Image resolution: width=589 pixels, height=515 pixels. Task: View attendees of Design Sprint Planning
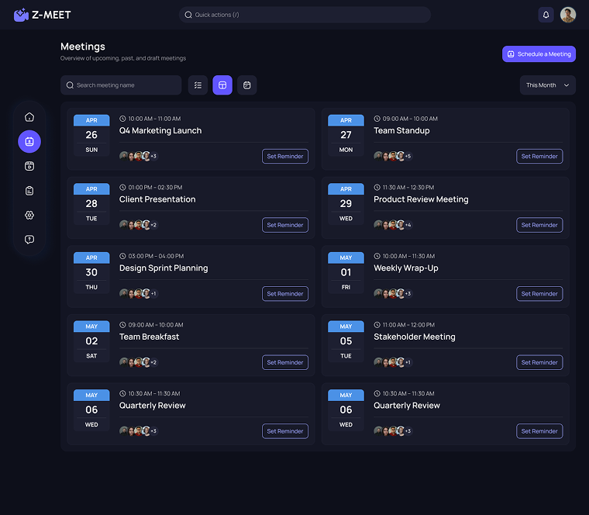[x=139, y=294]
